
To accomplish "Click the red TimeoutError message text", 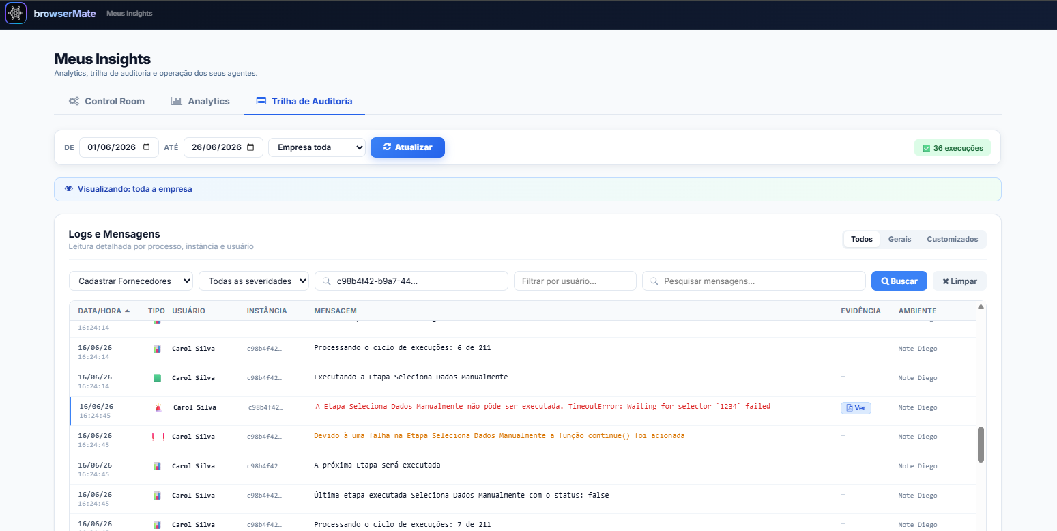I will [542, 407].
